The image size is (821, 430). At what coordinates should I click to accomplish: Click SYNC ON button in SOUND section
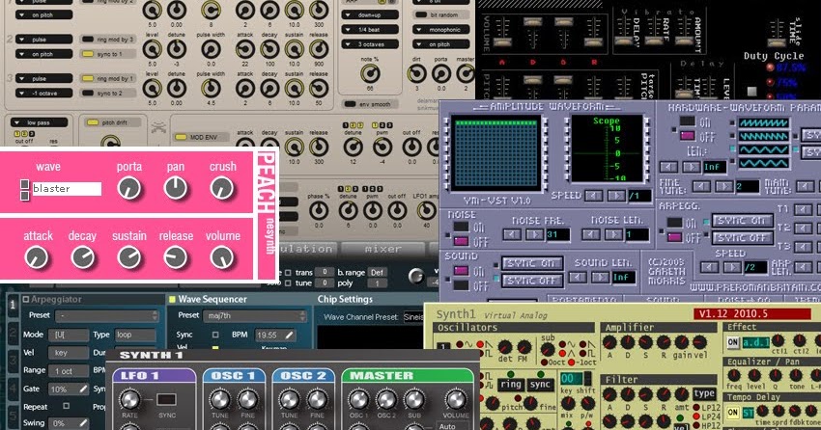pyautogui.click(x=531, y=264)
